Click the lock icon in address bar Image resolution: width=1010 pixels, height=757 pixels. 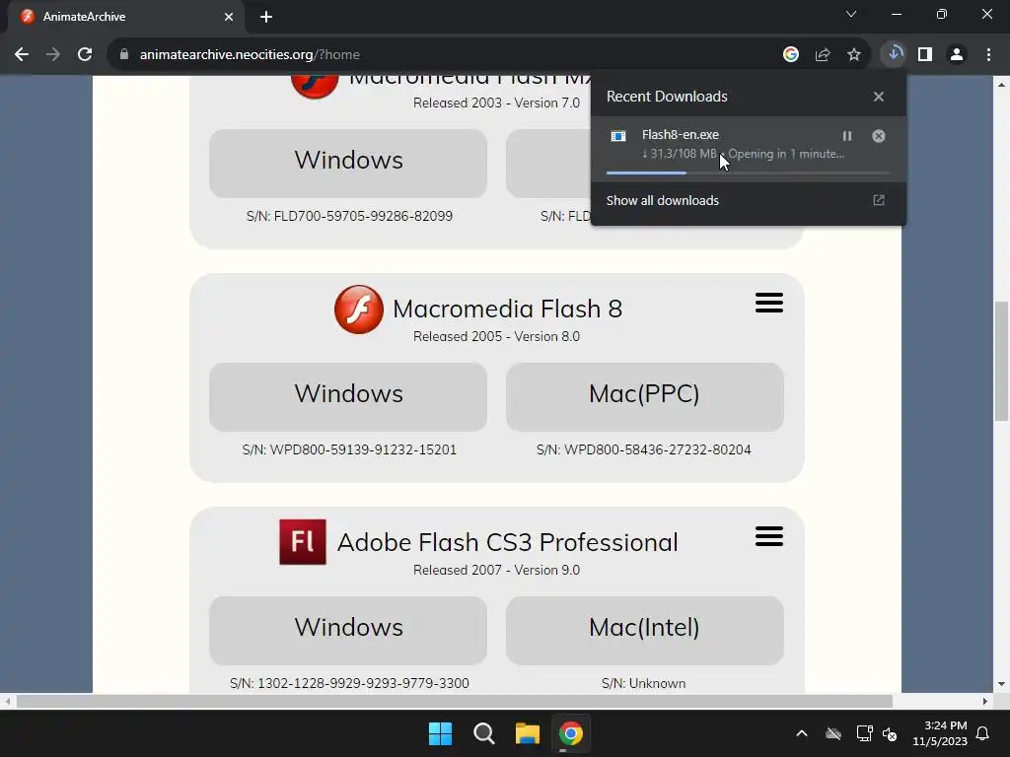click(124, 55)
